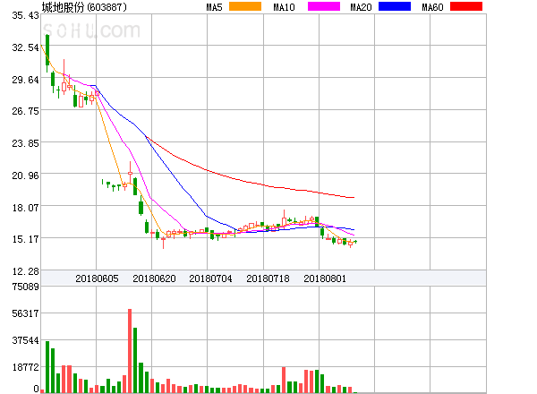
Task: Click the 20.98 price axis label
Action: tap(20, 176)
